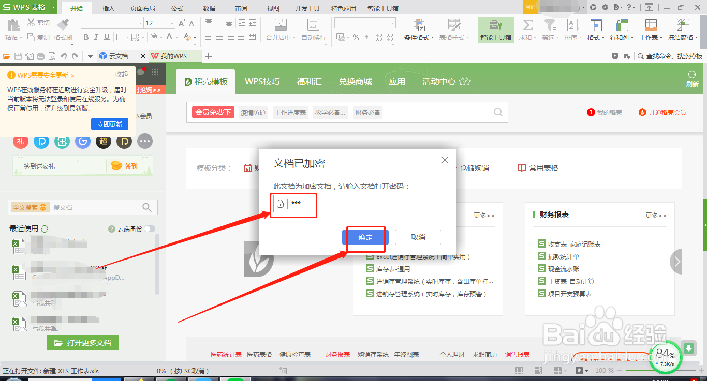
Task: Click the 签到 sign-in button
Action: (125, 166)
